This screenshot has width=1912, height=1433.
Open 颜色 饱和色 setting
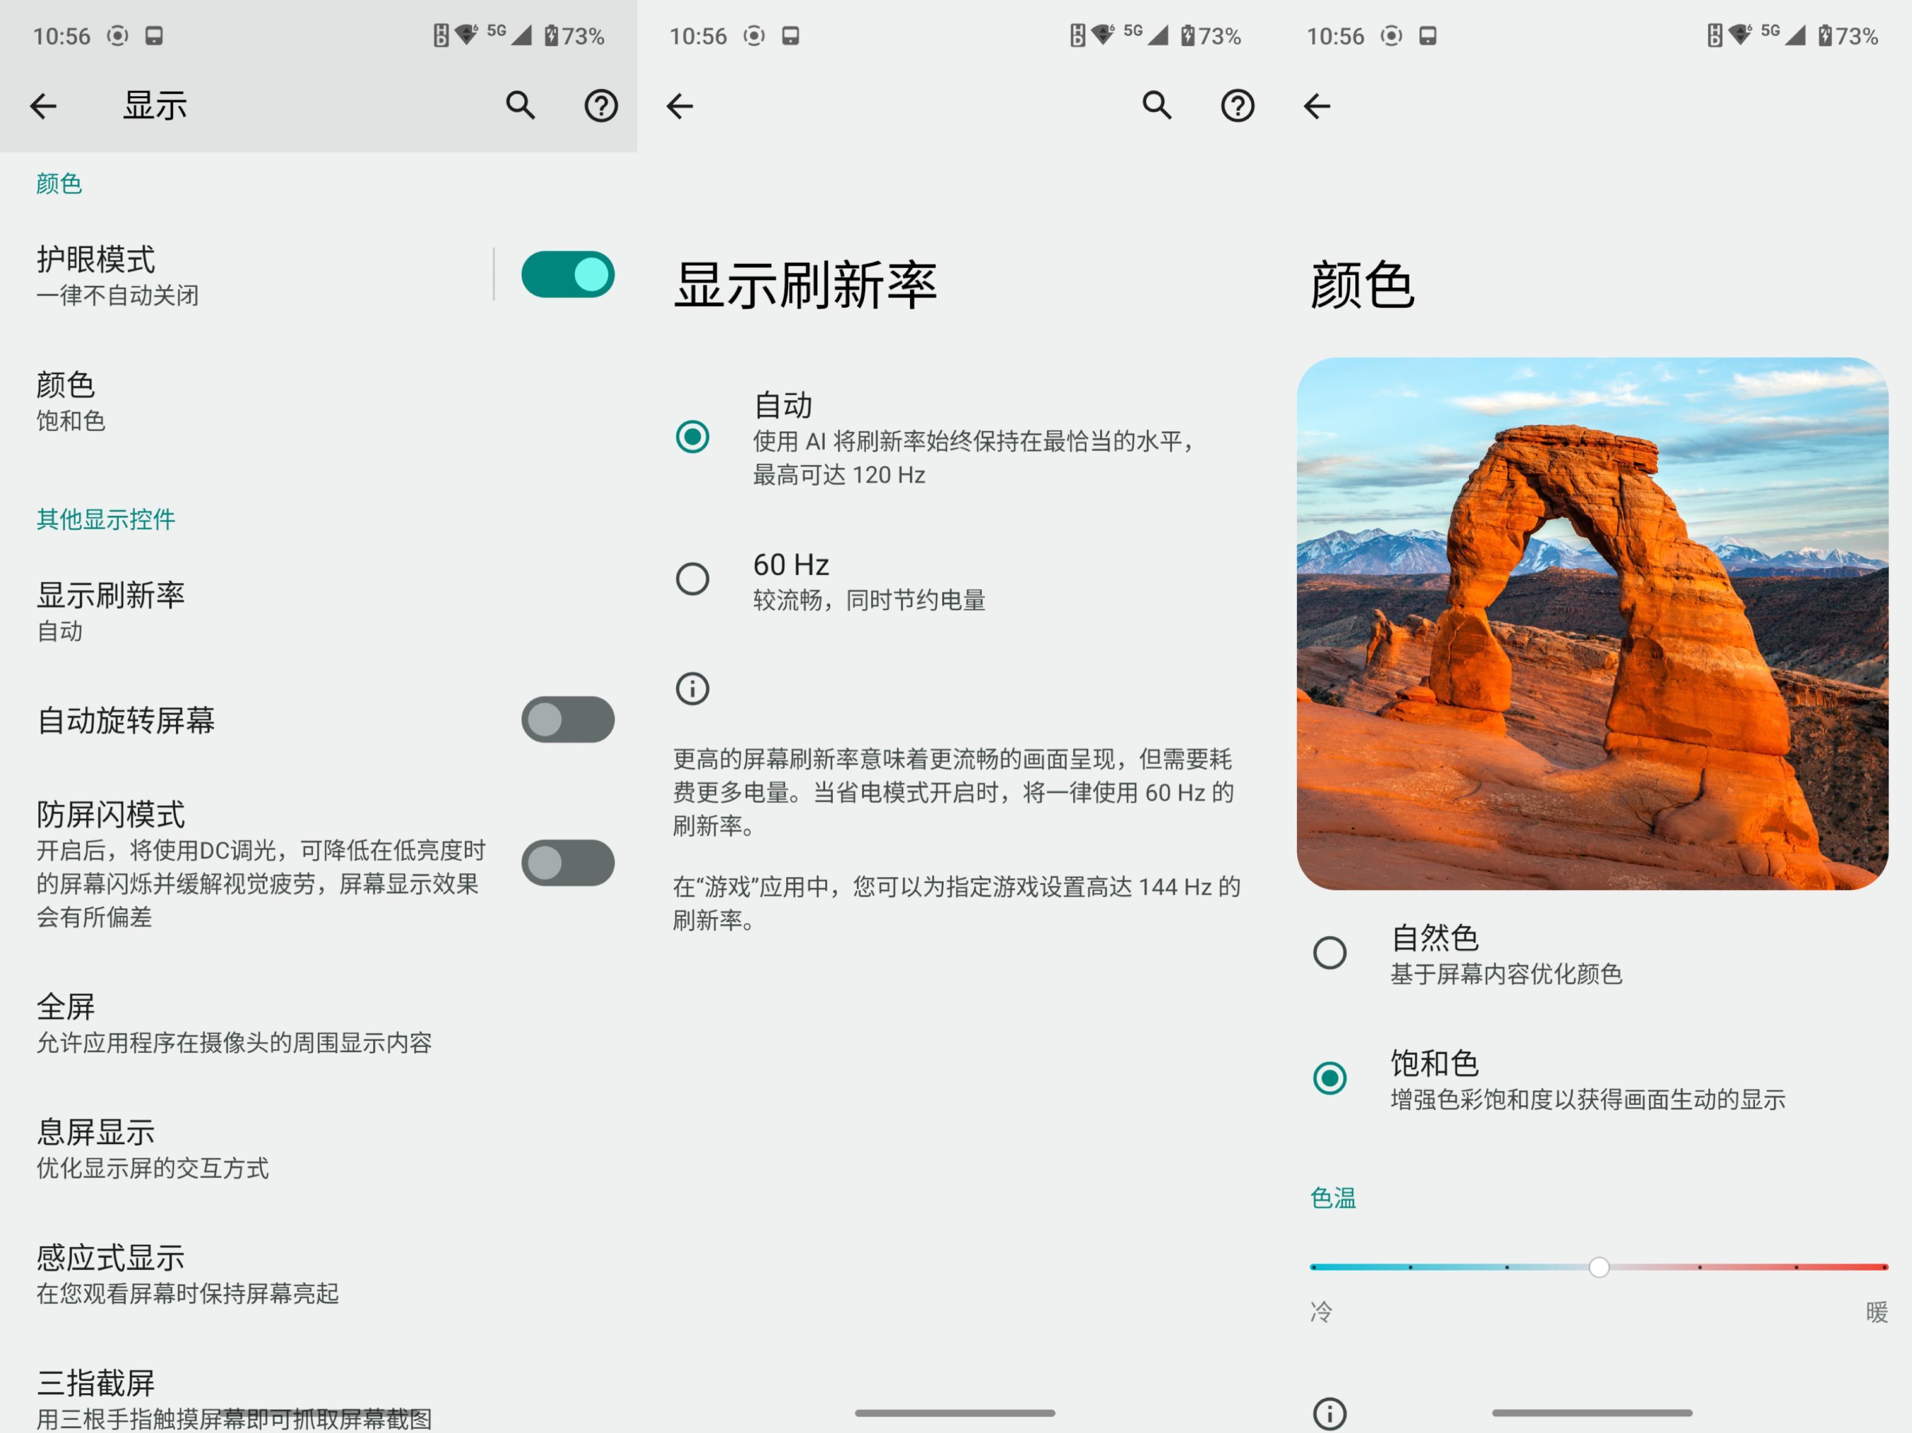pos(318,401)
